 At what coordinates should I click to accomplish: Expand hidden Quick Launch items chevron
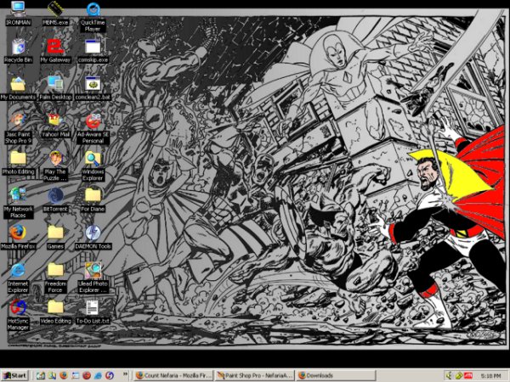(x=125, y=374)
